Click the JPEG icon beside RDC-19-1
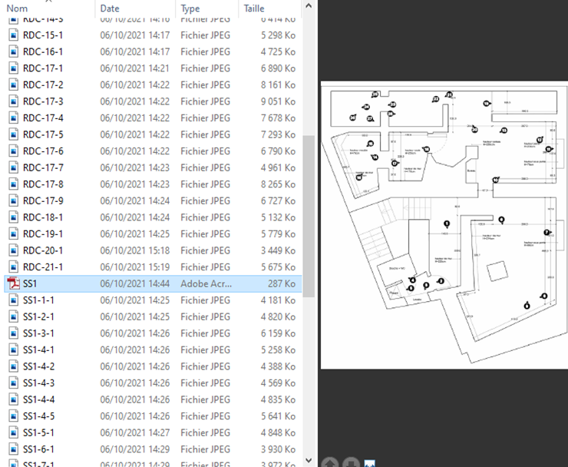 (x=13, y=233)
